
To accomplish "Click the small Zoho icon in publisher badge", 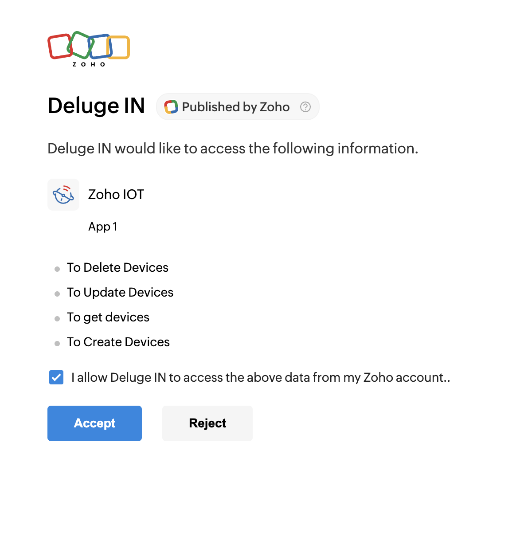I will (171, 107).
